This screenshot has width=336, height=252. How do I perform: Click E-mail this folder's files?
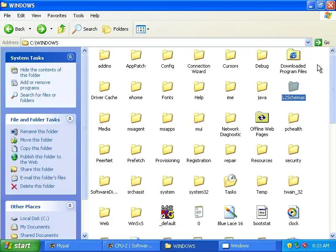point(43,177)
